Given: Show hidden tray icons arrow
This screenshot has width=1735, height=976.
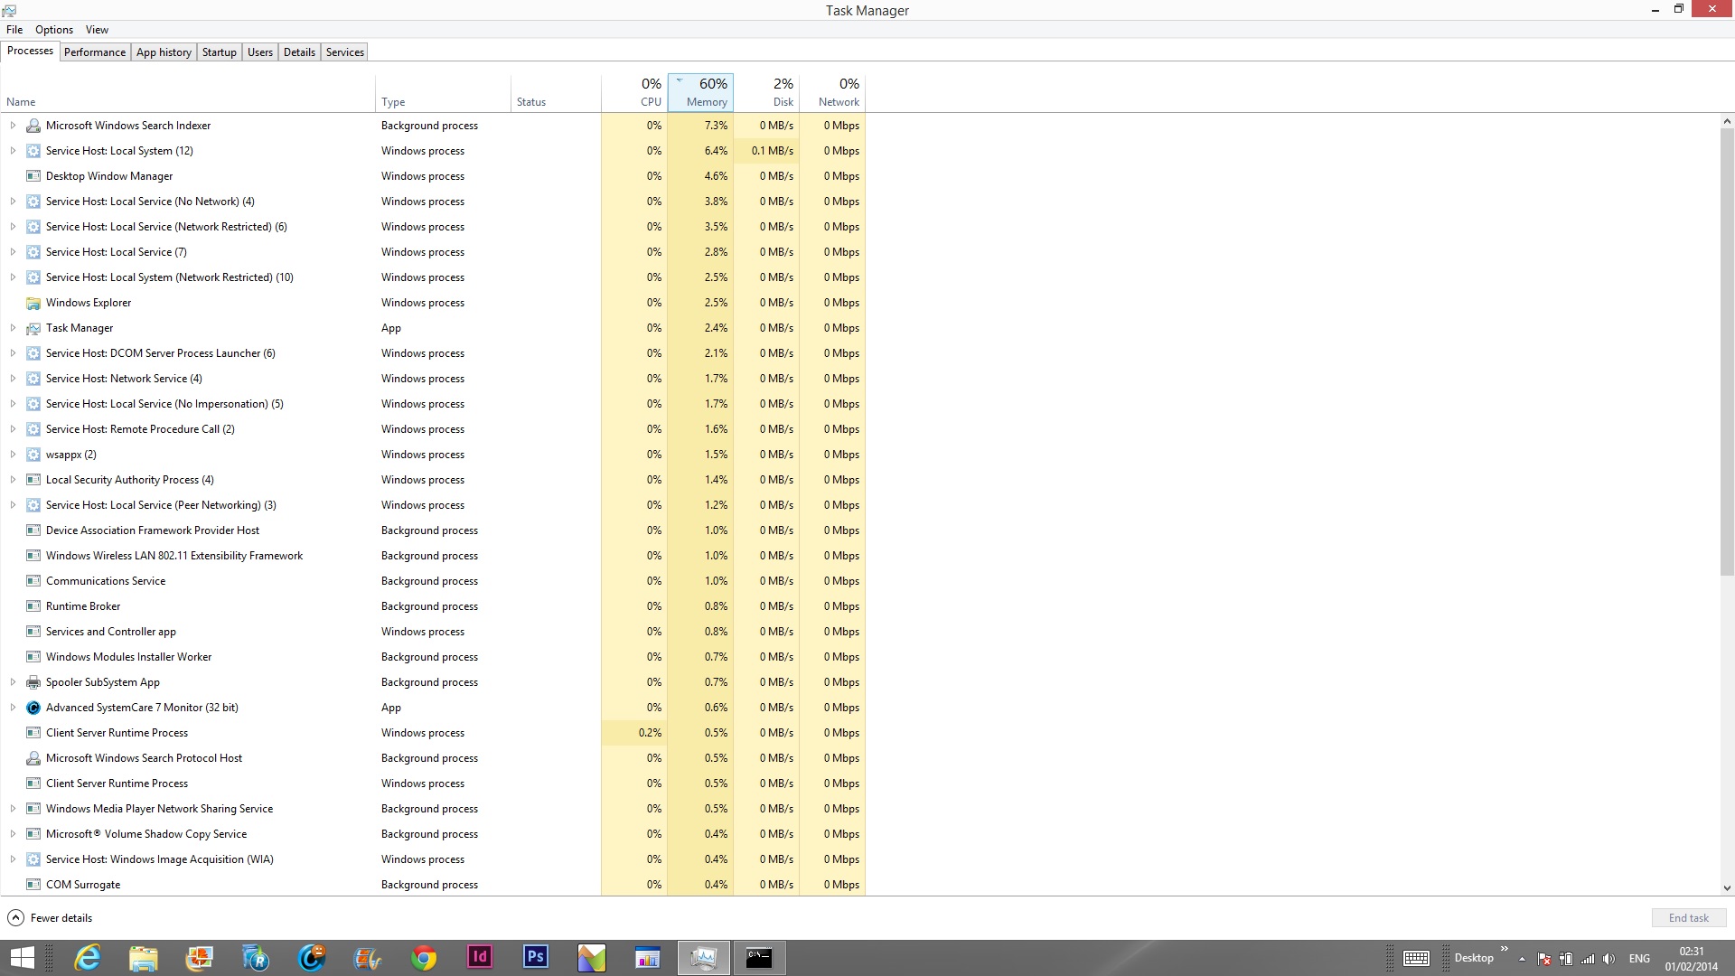Looking at the screenshot, I should (x=1522, y=959).
